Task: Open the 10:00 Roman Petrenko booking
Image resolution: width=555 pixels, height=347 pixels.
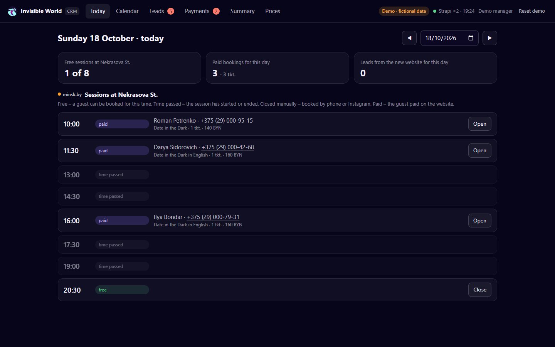Action: tap(480, 124)
